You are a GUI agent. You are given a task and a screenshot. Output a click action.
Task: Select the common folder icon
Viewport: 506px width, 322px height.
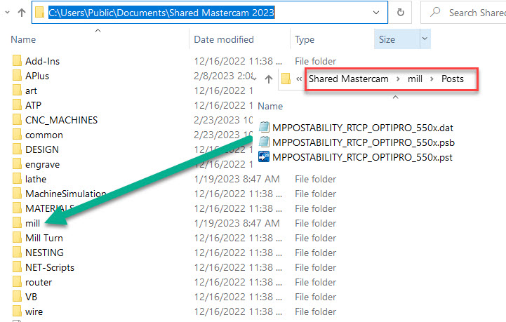pos(17,135)
